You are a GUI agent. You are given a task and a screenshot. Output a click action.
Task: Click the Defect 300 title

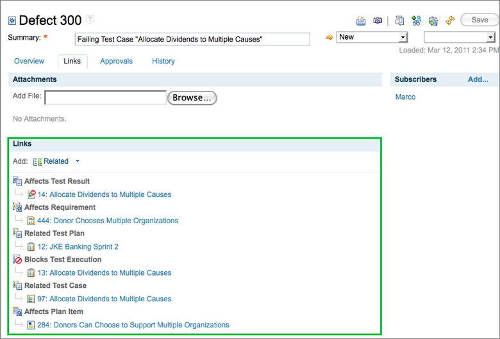(50, 20)
